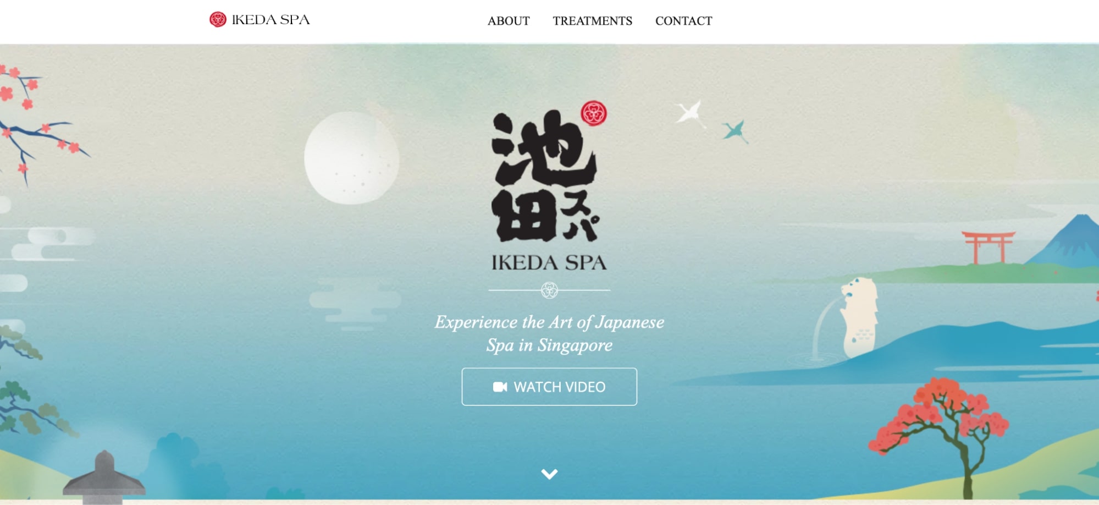The width and height of the screenshot is (1099, 505).
Task: Click the white crane bird illustration
Action: point(690,113)
